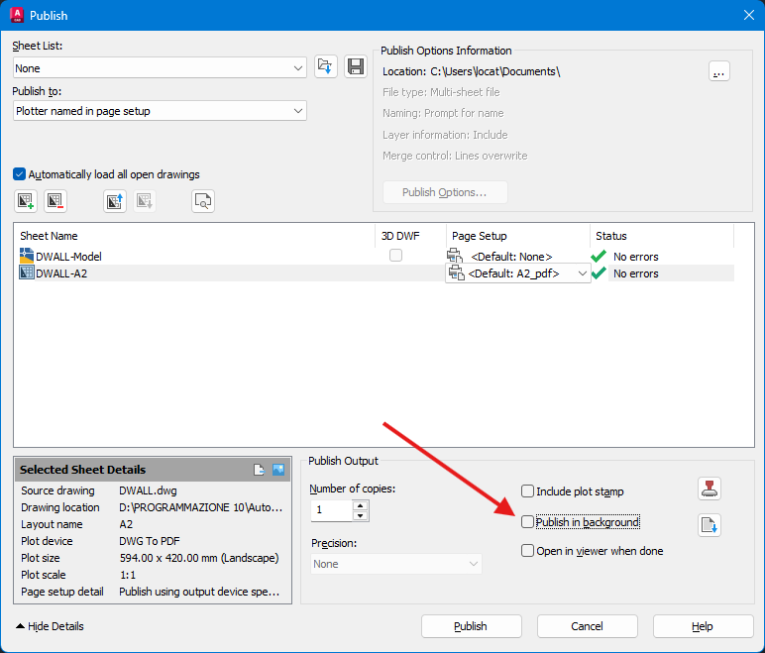Screen dimensions: 765x653
Task: Click the Publish Options... button
Action: tap(445, 192)
